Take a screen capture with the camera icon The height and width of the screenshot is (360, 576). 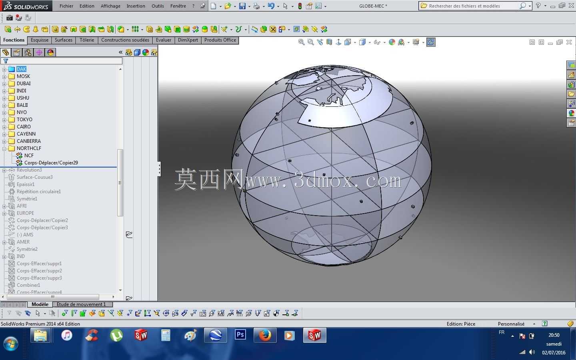pos(10,18)
